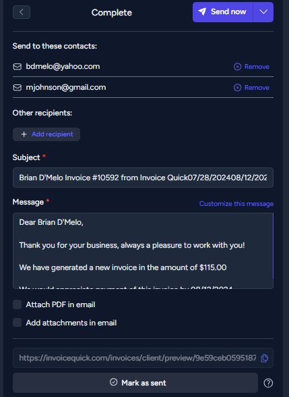Click the plus icon to add recipient
The height and width of the screenshot is (397, 289).
[24, 134]
